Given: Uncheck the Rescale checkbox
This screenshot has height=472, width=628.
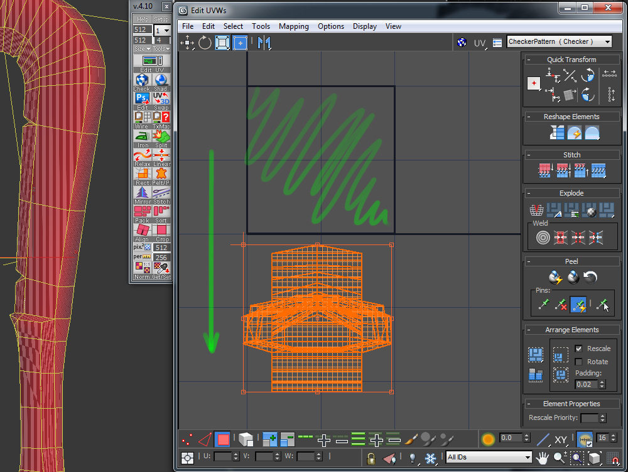Looking at the screenshot, I should point(578,349).
